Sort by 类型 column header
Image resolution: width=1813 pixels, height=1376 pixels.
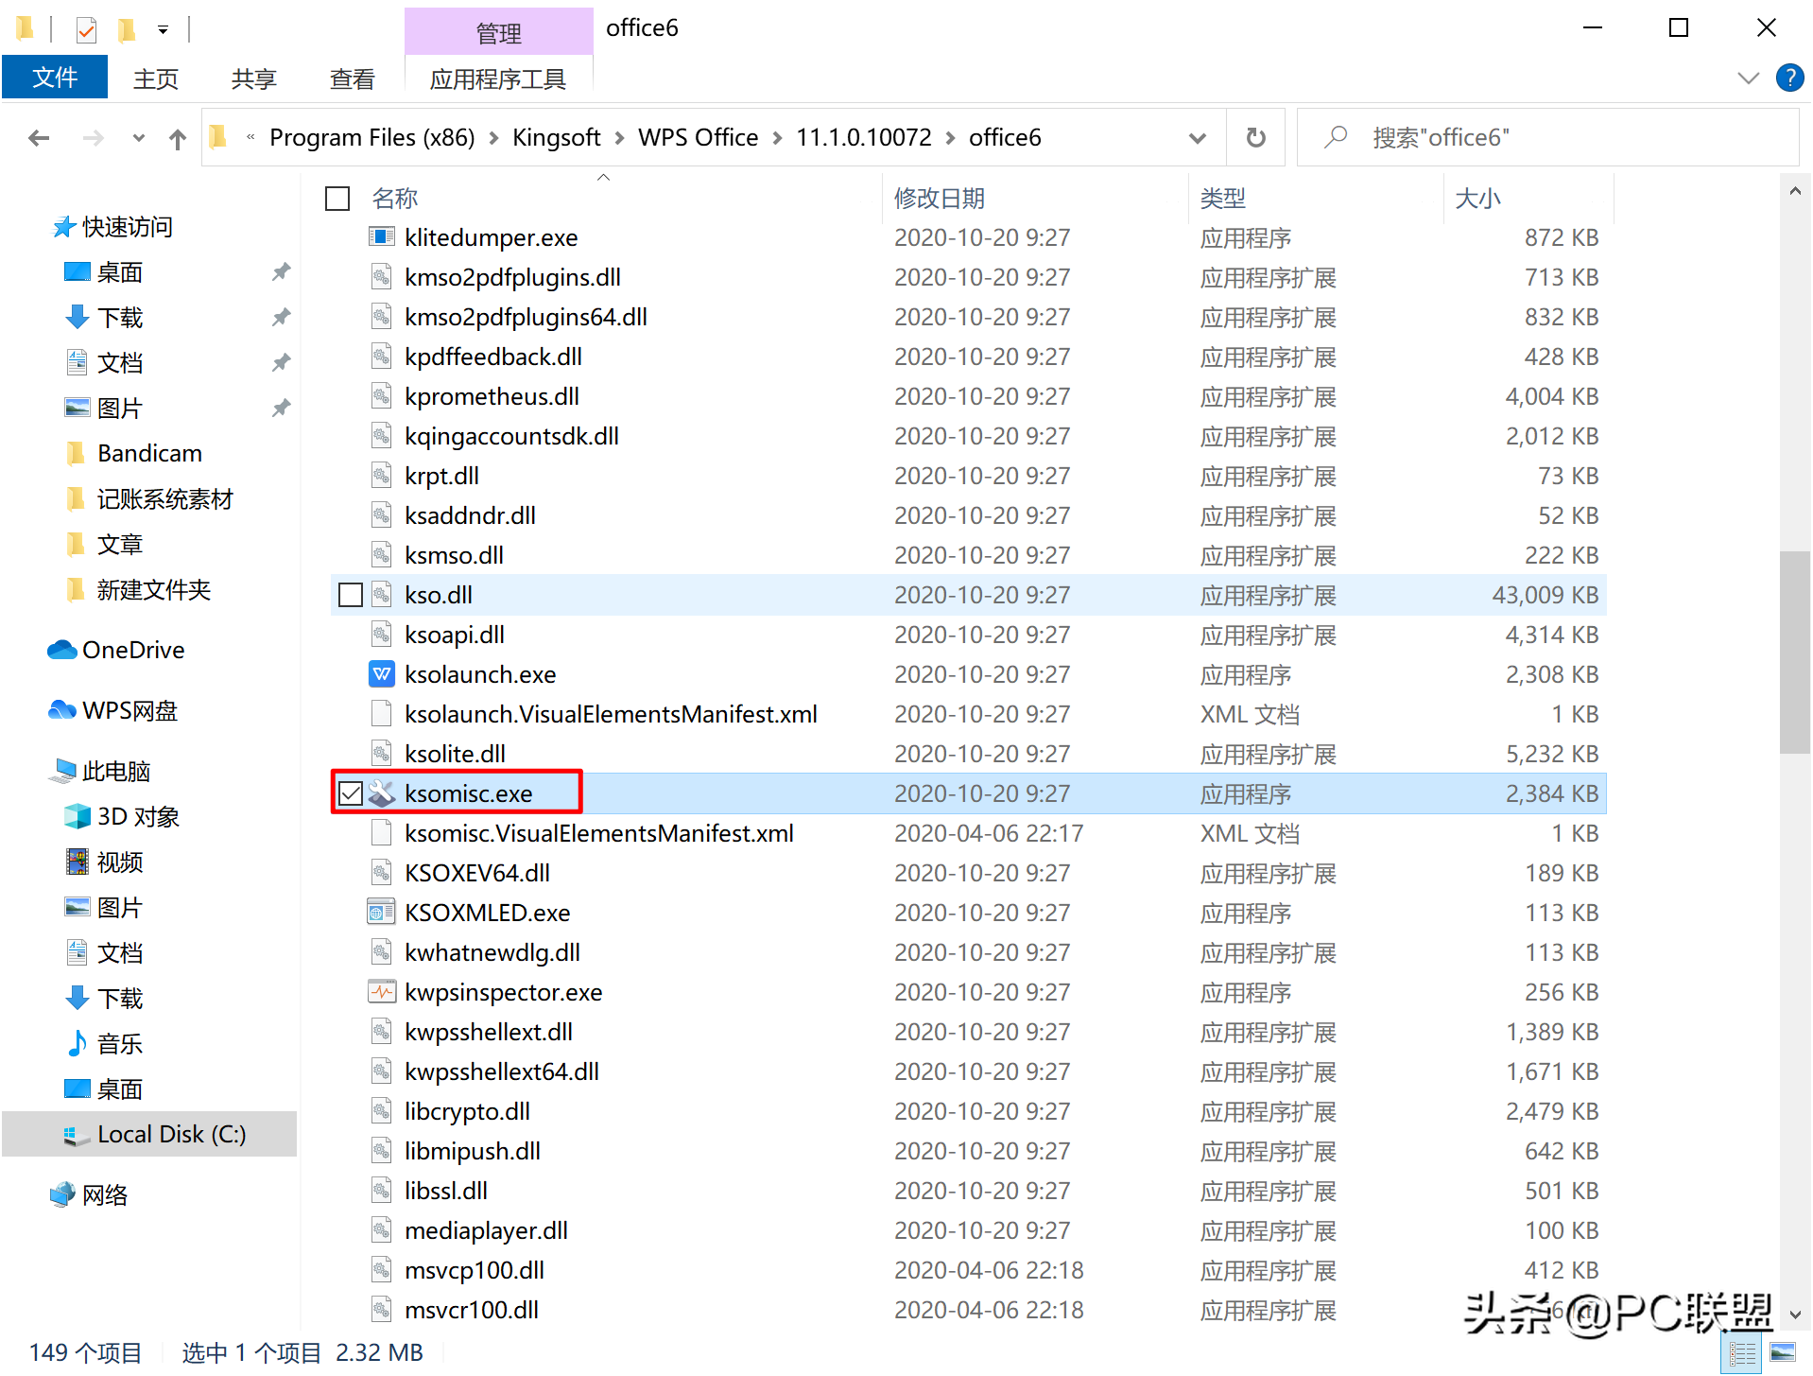coord(1223,199)
